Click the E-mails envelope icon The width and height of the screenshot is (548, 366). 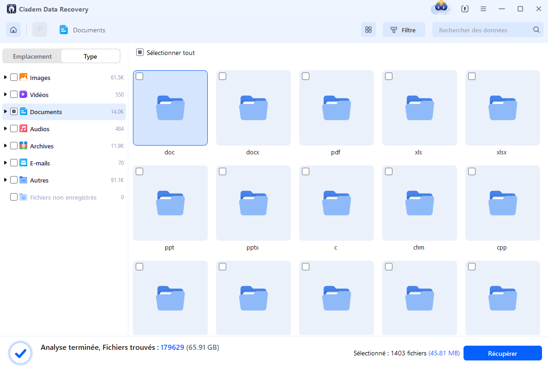click(24, 163)
